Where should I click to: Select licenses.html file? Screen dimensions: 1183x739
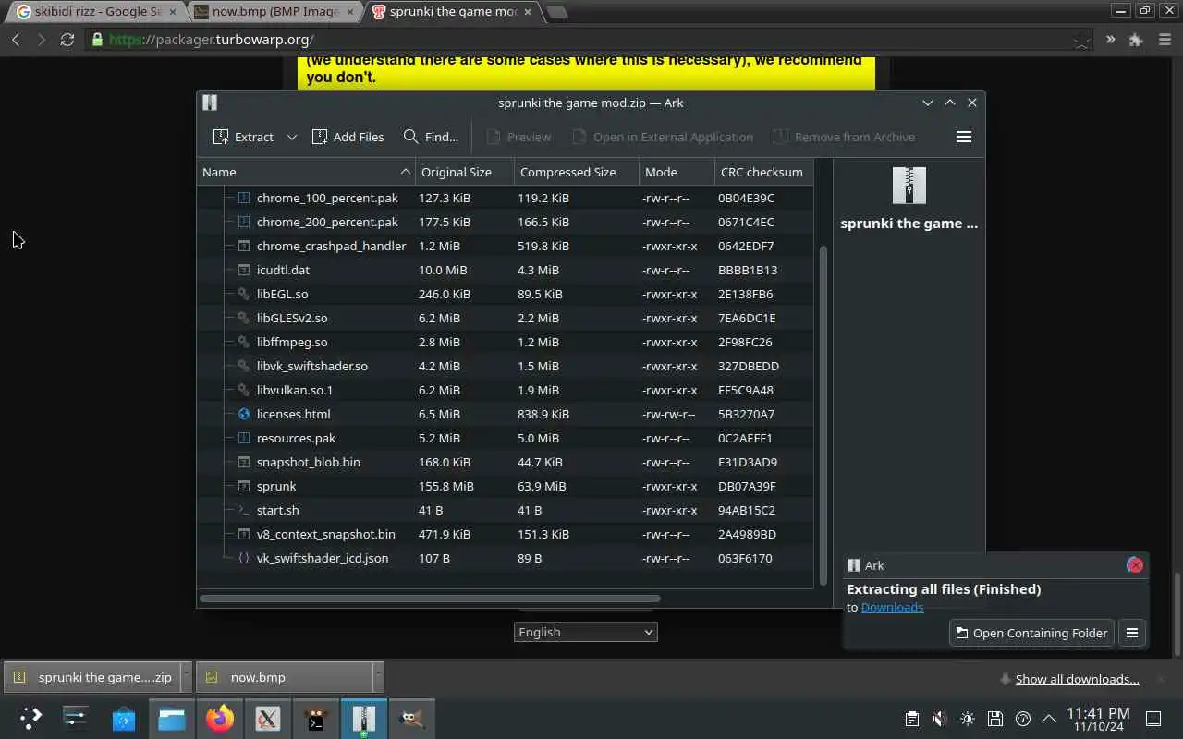pos(506,414)
